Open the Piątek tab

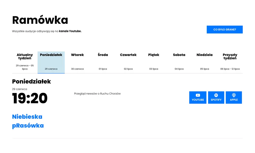pyautogui.click(x=154, y=62)
